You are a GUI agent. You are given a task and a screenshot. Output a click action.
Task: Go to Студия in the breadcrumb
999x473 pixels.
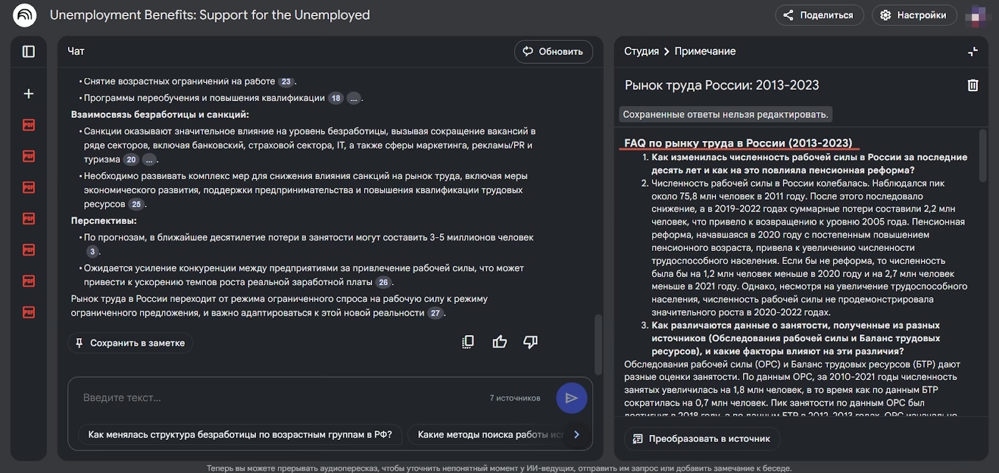pos(641,51)
